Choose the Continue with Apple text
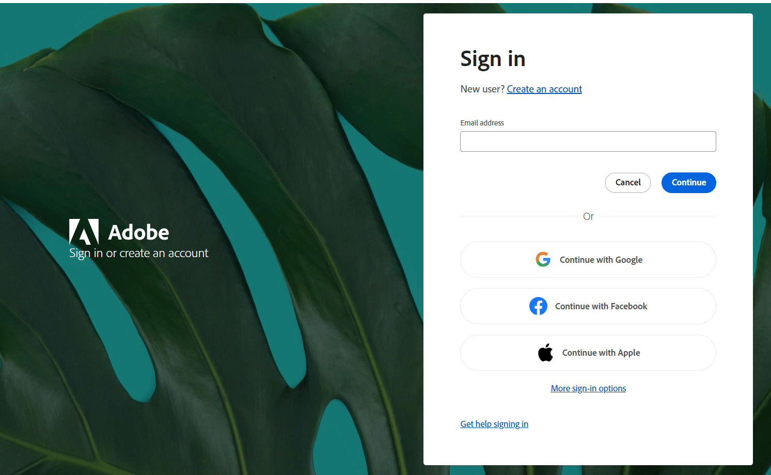The height and width of the screenshot is (475, 771). 601,353
